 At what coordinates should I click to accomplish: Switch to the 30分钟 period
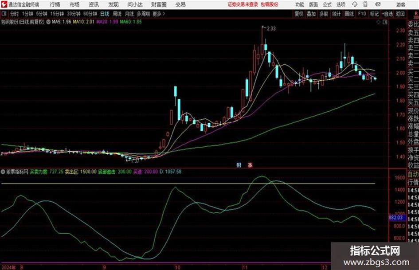coord(74,14)
